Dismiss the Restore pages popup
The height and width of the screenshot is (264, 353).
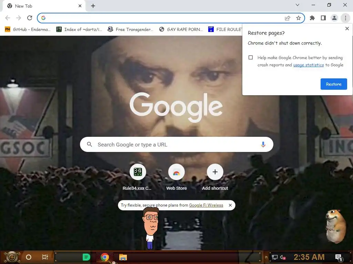tap(347, 29)
